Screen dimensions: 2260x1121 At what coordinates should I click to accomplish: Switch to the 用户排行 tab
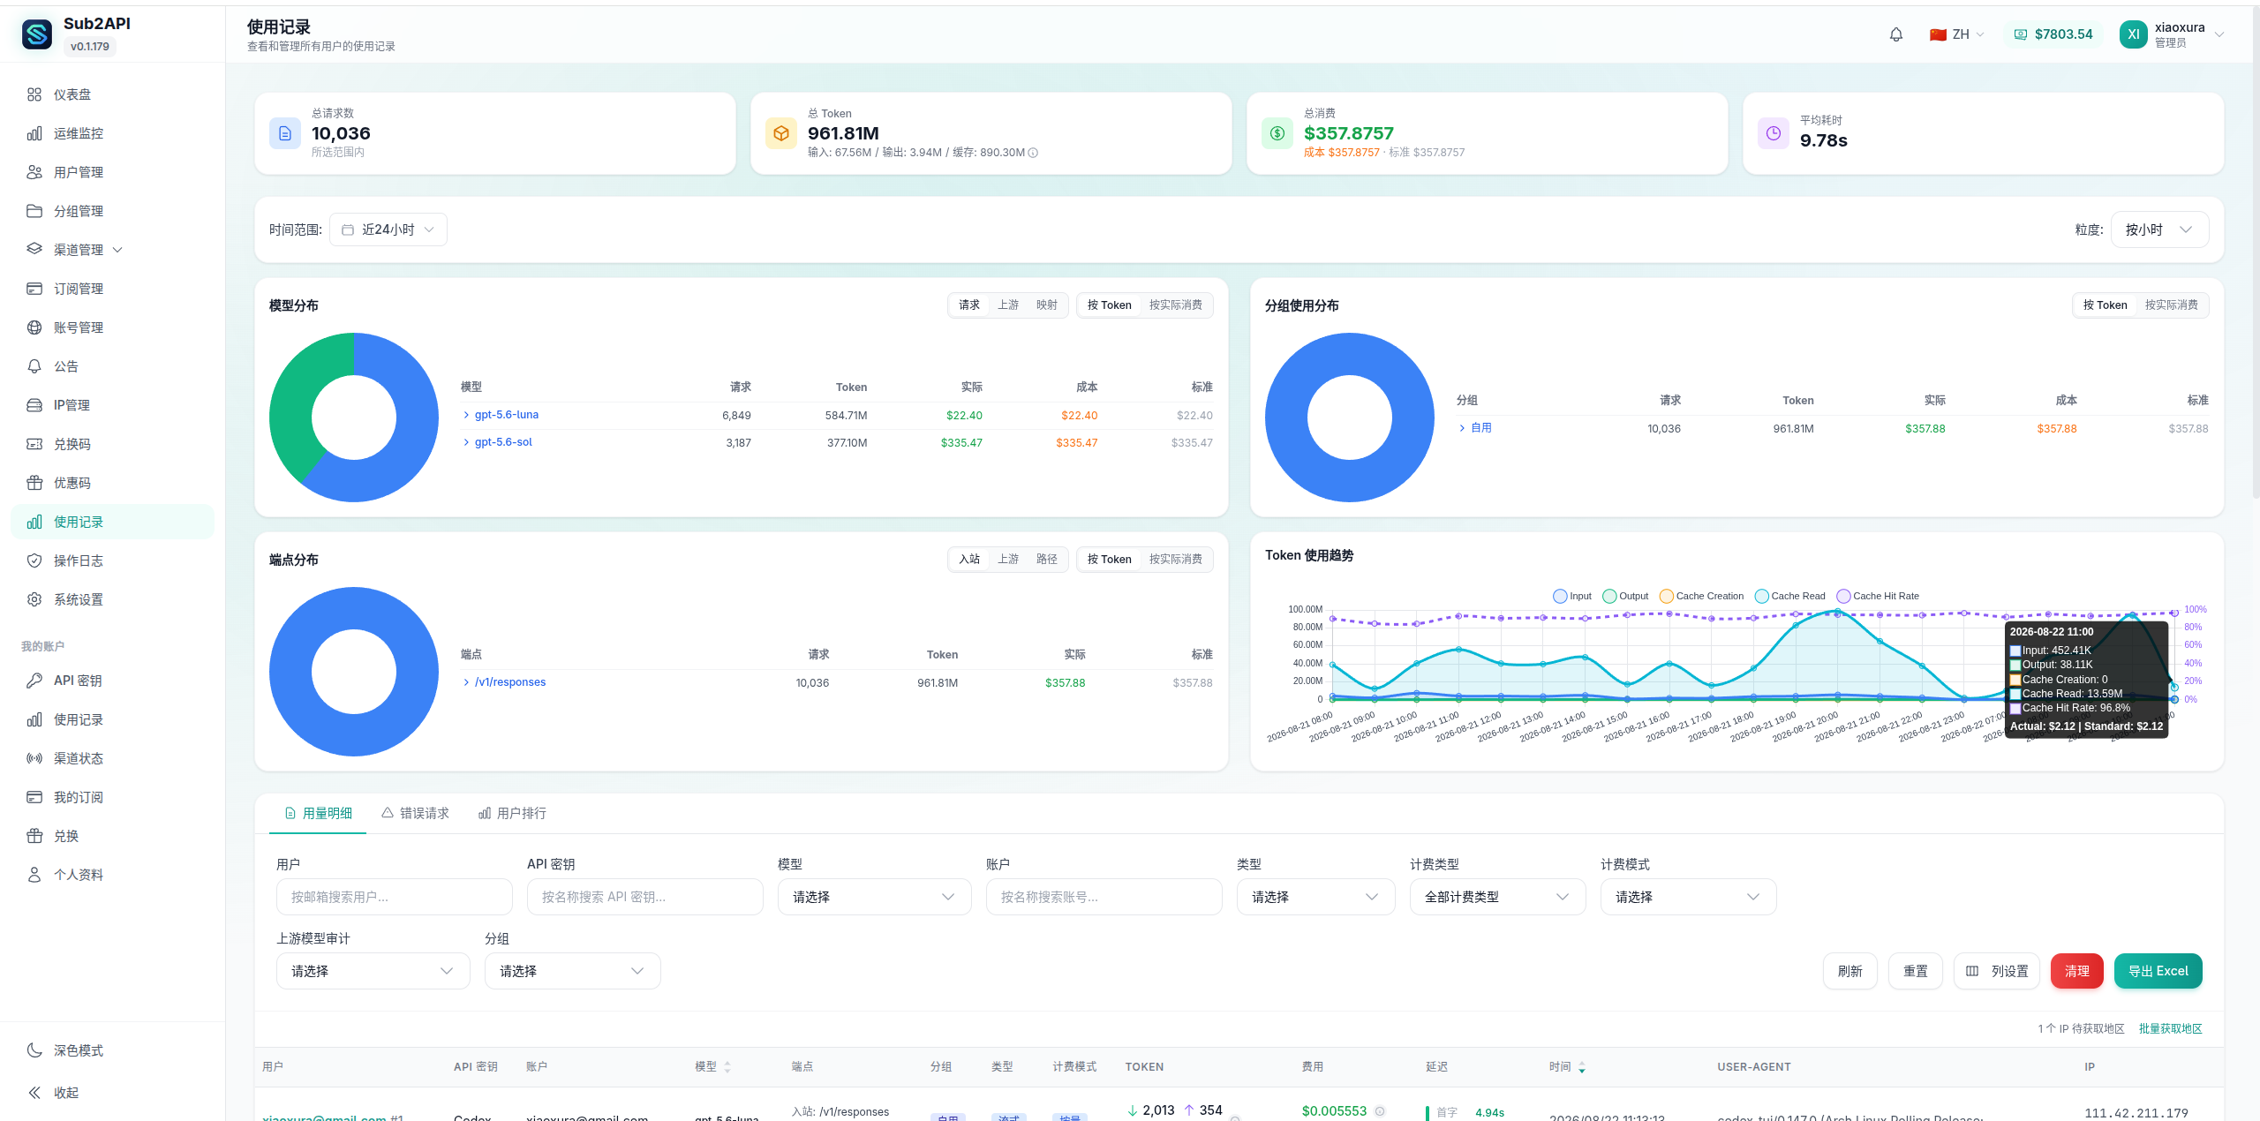point(512,813)
